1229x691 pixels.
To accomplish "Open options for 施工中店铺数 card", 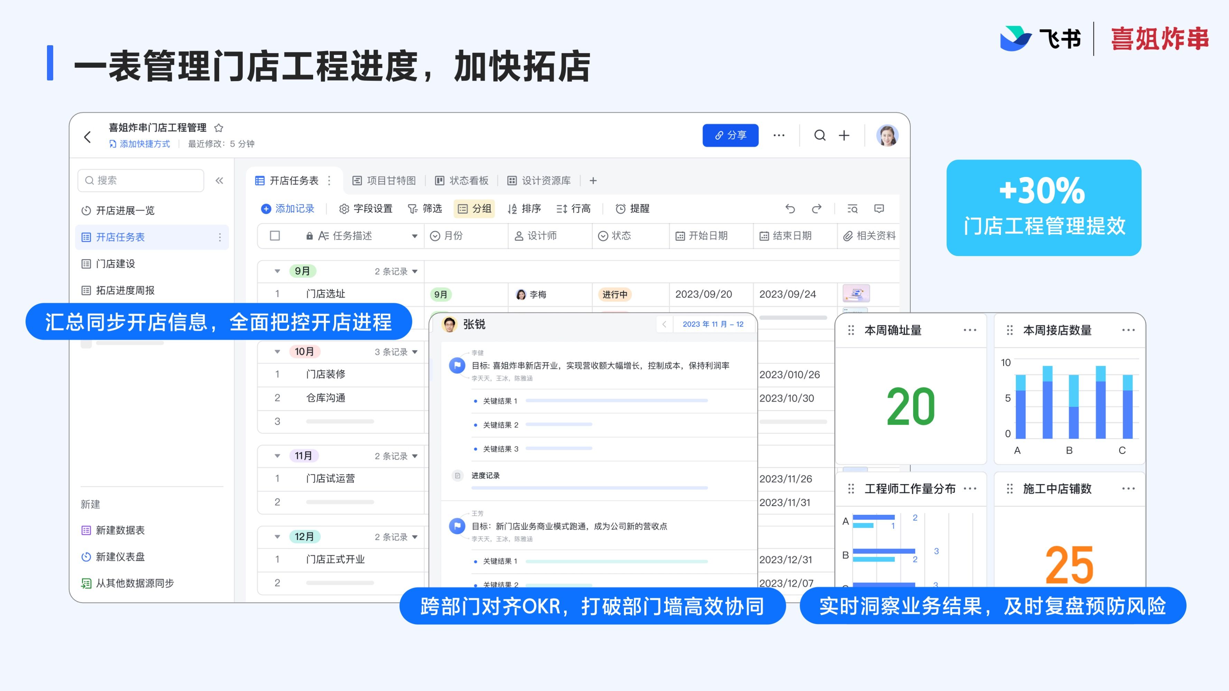I will pos(1128,488).
